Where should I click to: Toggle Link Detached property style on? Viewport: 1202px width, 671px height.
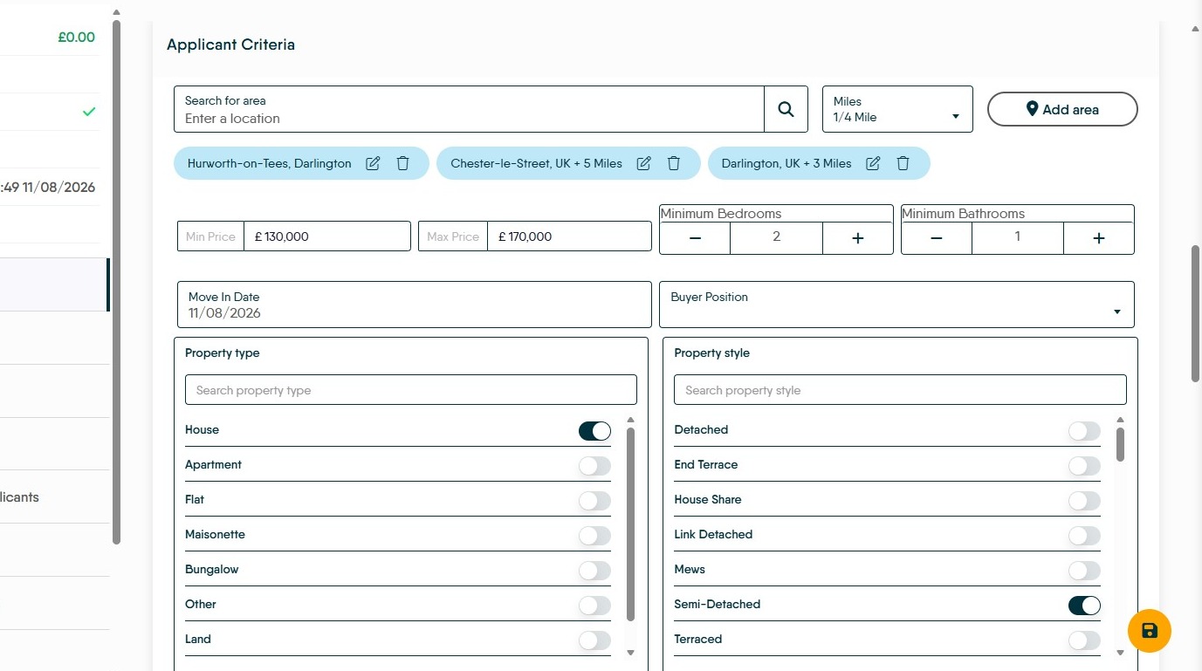click(x=1084, y=536)
